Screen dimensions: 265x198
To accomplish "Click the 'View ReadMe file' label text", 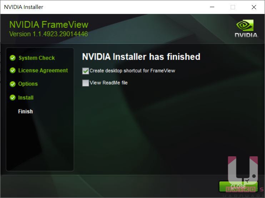I will [x=109, y=83].
